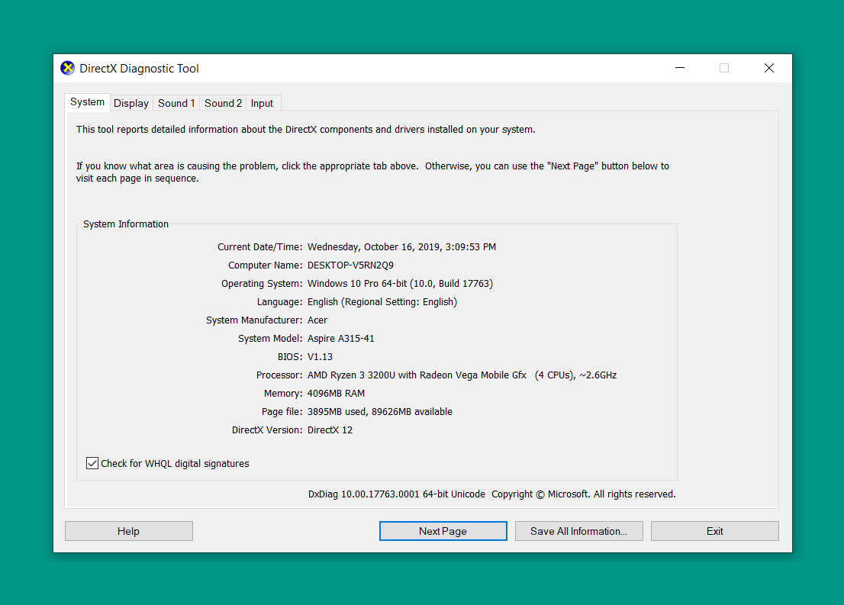Click the DirectX Version label
Viewport: 844px width, 605px height.
tap(267, 430)
